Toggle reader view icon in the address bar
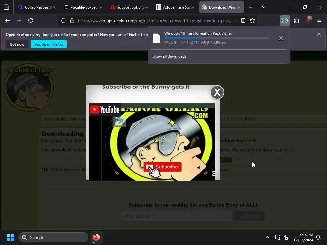The height and width of the screenshot is (245, 327). coord(243,20)
